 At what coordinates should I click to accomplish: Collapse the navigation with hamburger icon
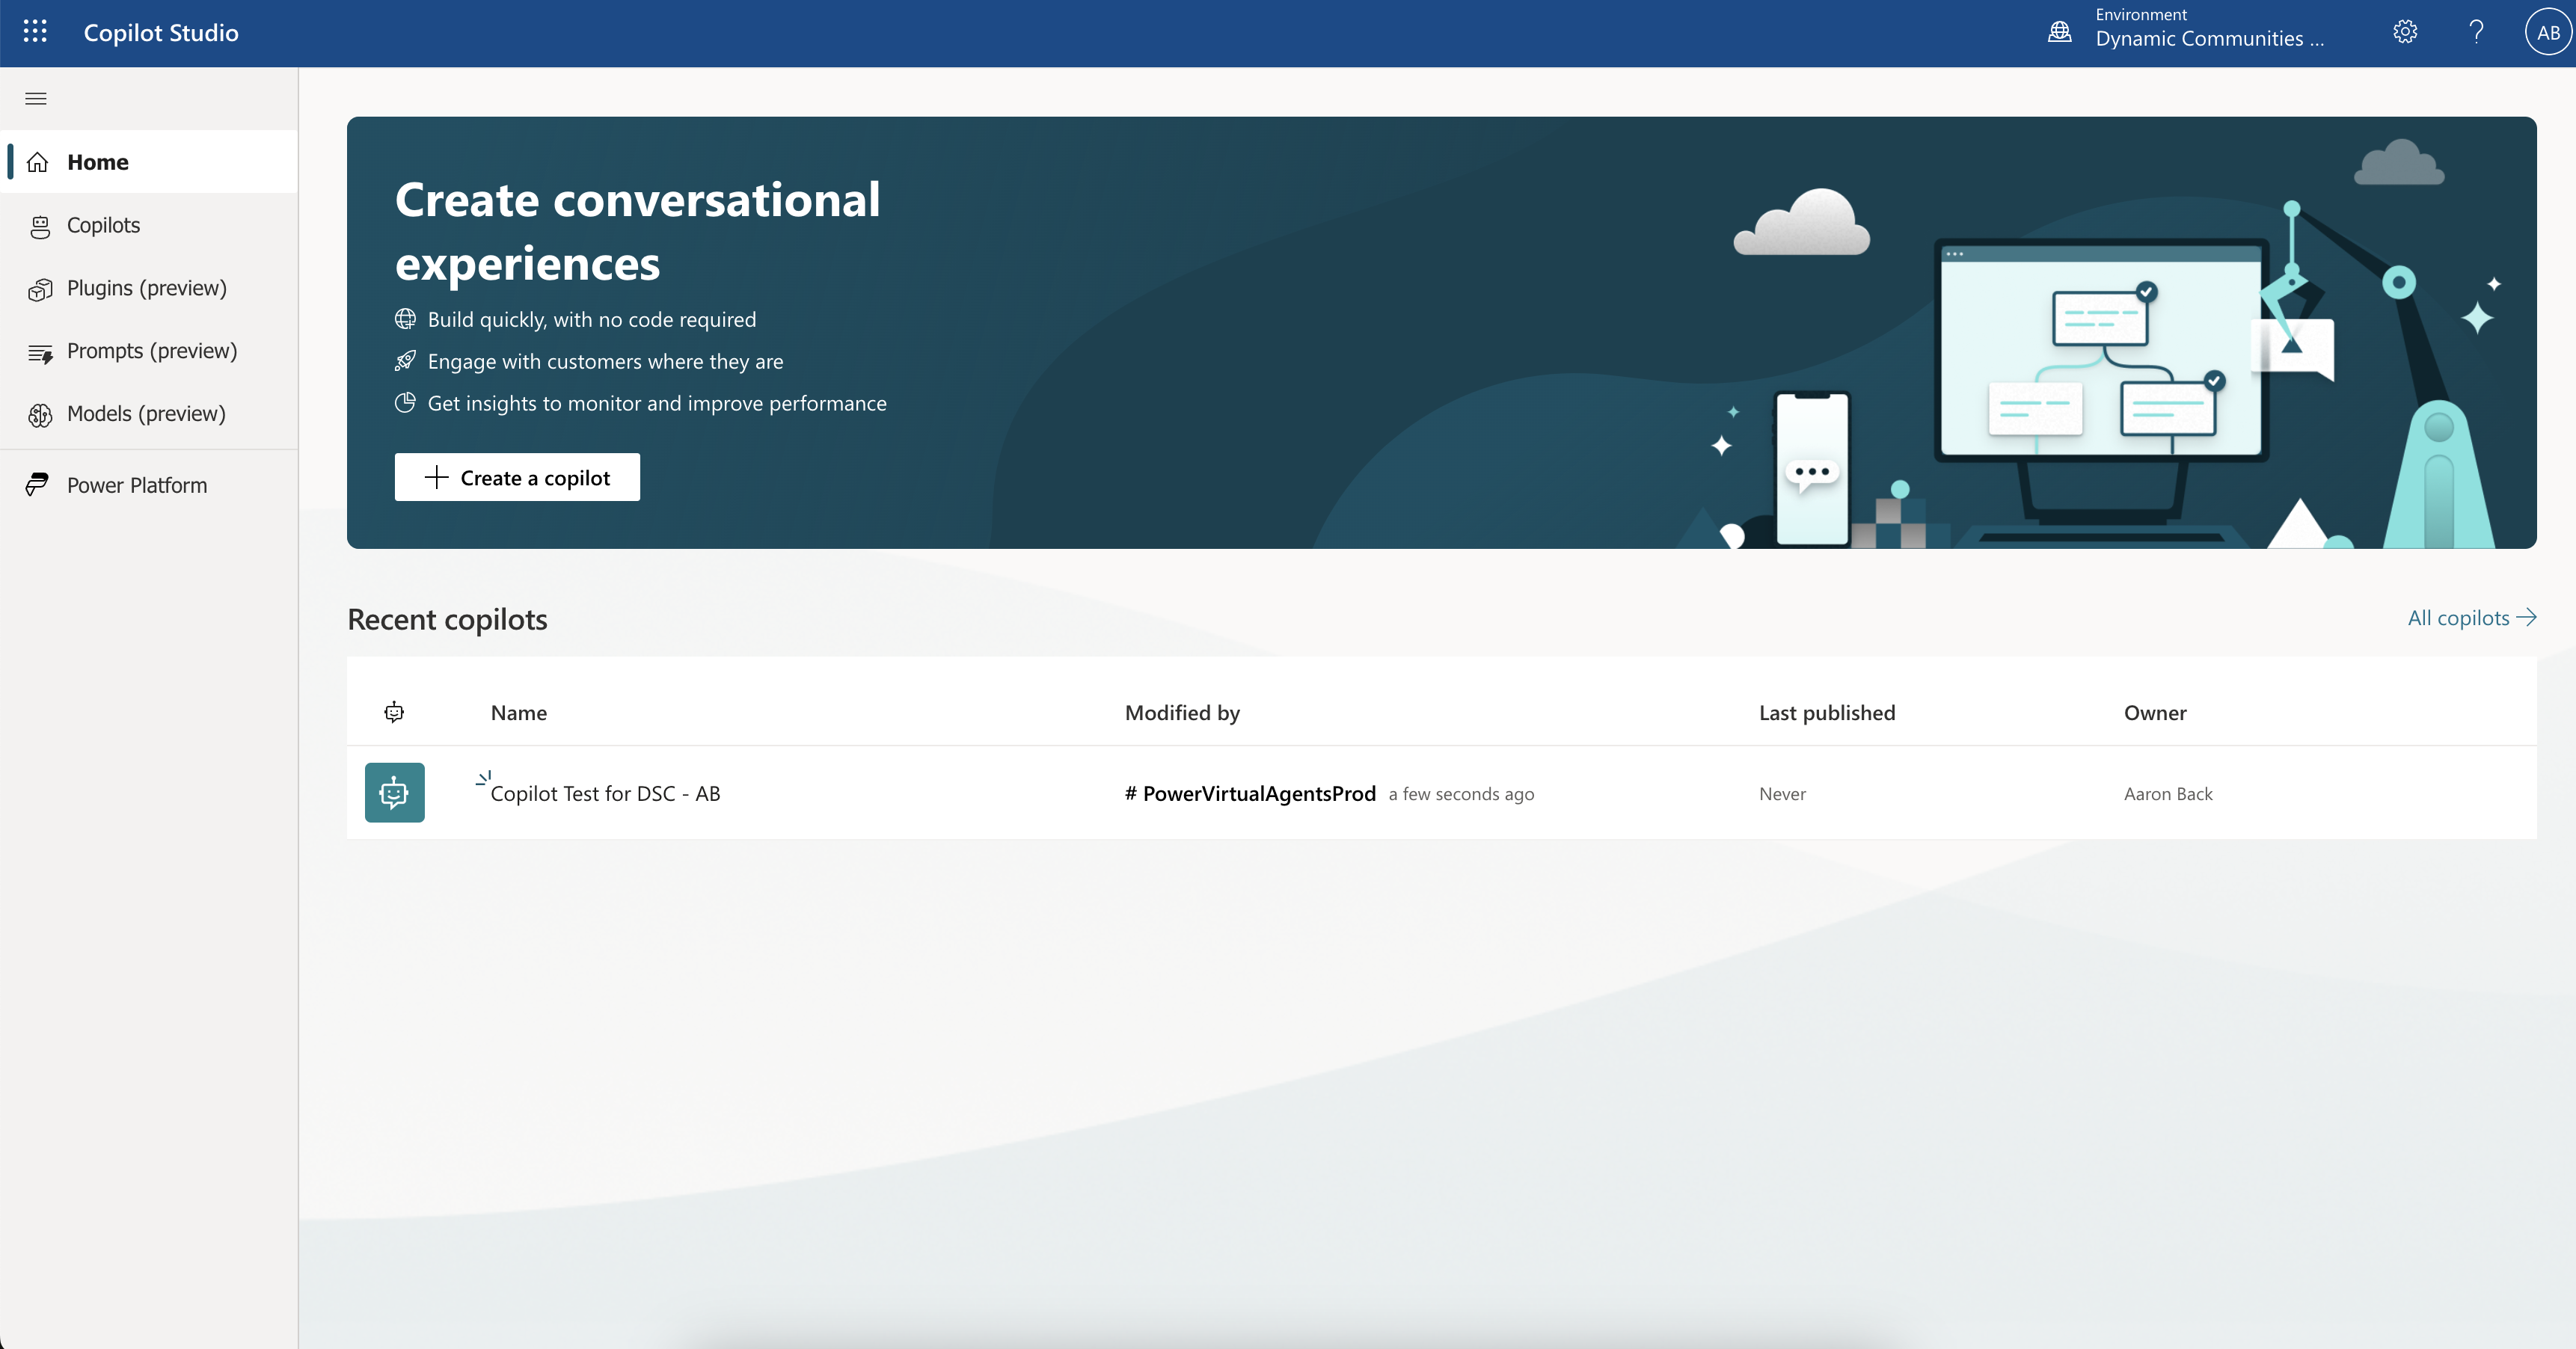tap(36, 98)
